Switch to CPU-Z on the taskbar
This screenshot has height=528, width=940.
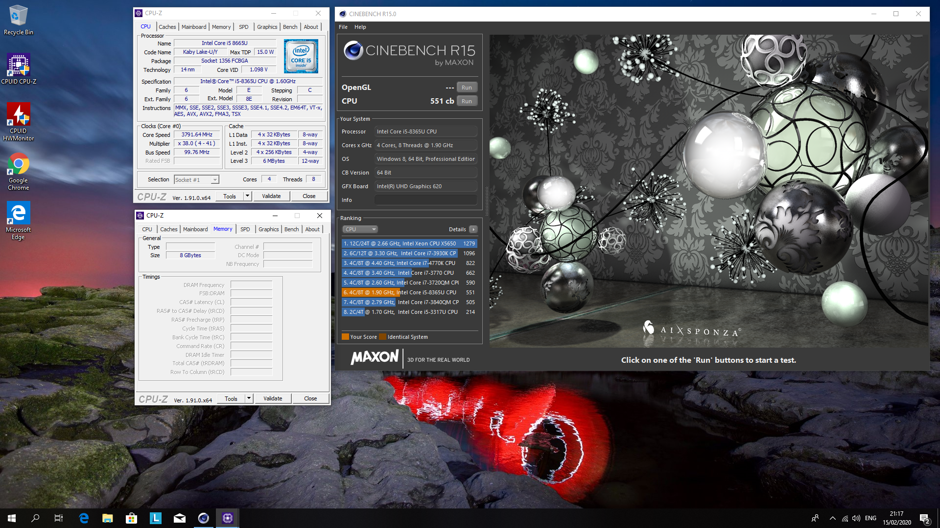click(x=228, y=518)
